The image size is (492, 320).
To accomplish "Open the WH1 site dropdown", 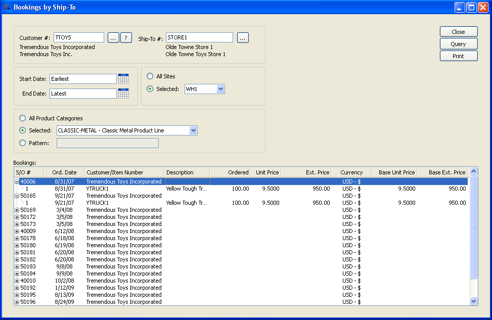I will pos(220,89).
